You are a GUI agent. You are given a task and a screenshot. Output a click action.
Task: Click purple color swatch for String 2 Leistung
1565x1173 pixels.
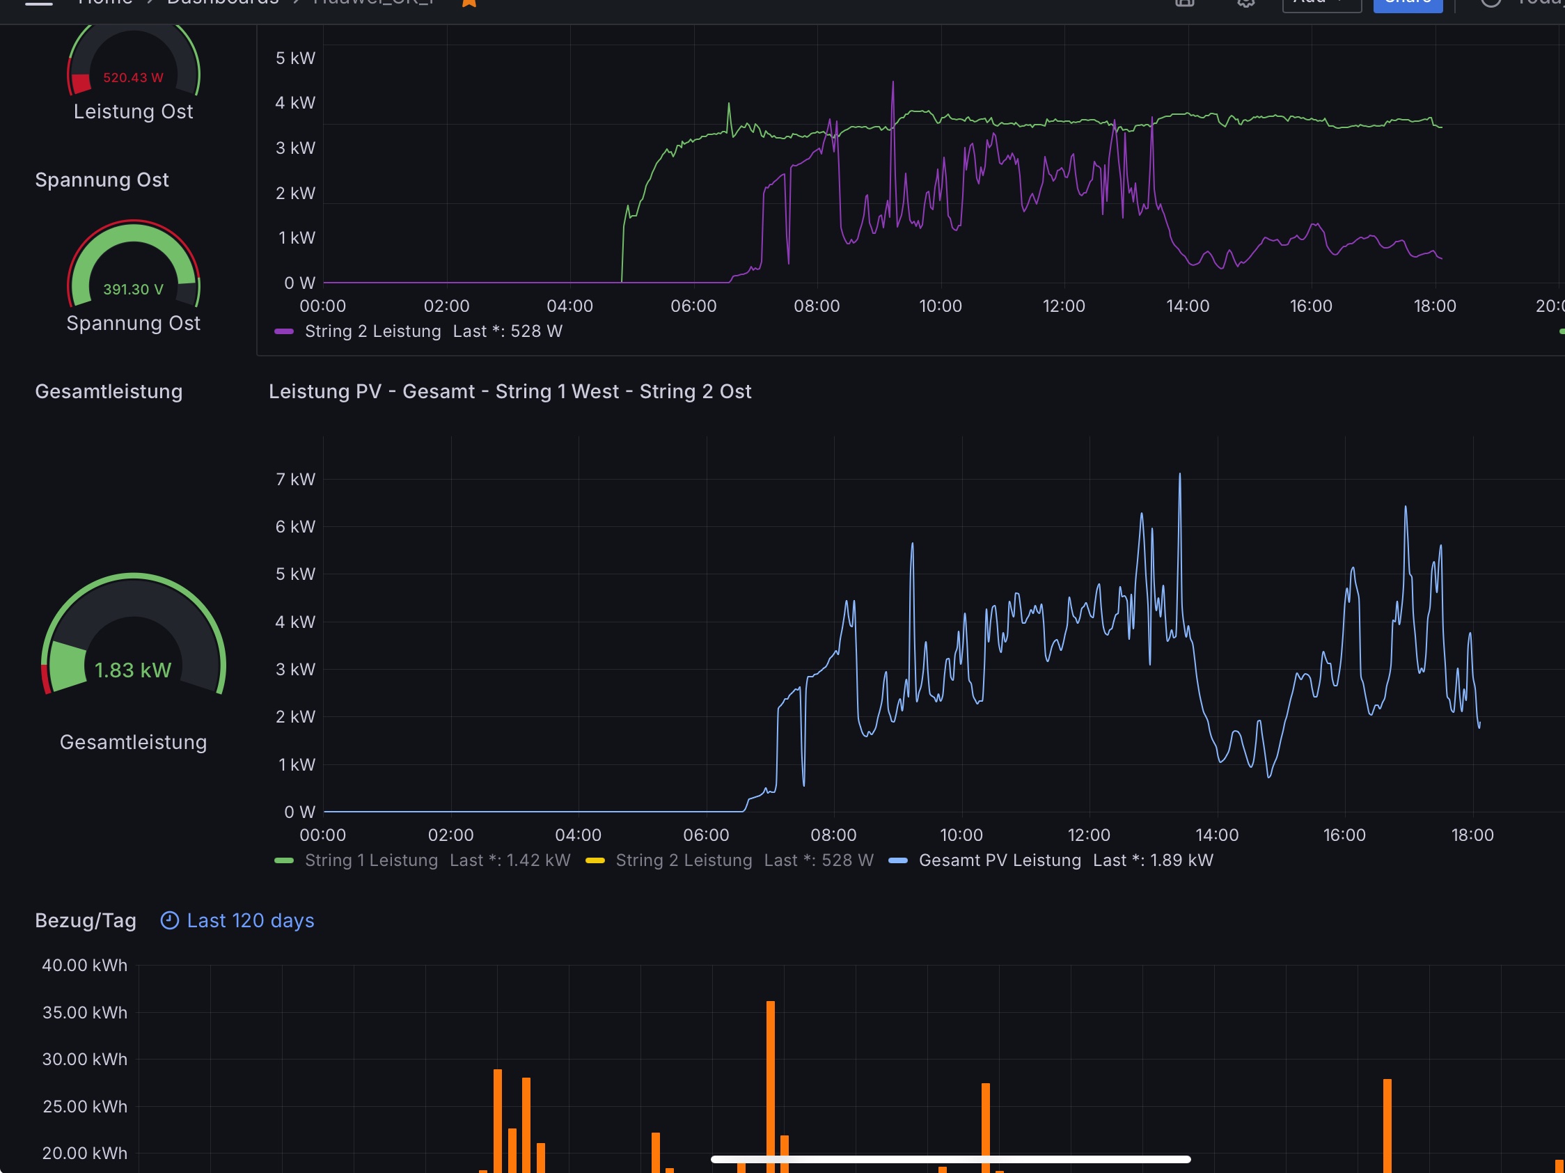(284, 331)
